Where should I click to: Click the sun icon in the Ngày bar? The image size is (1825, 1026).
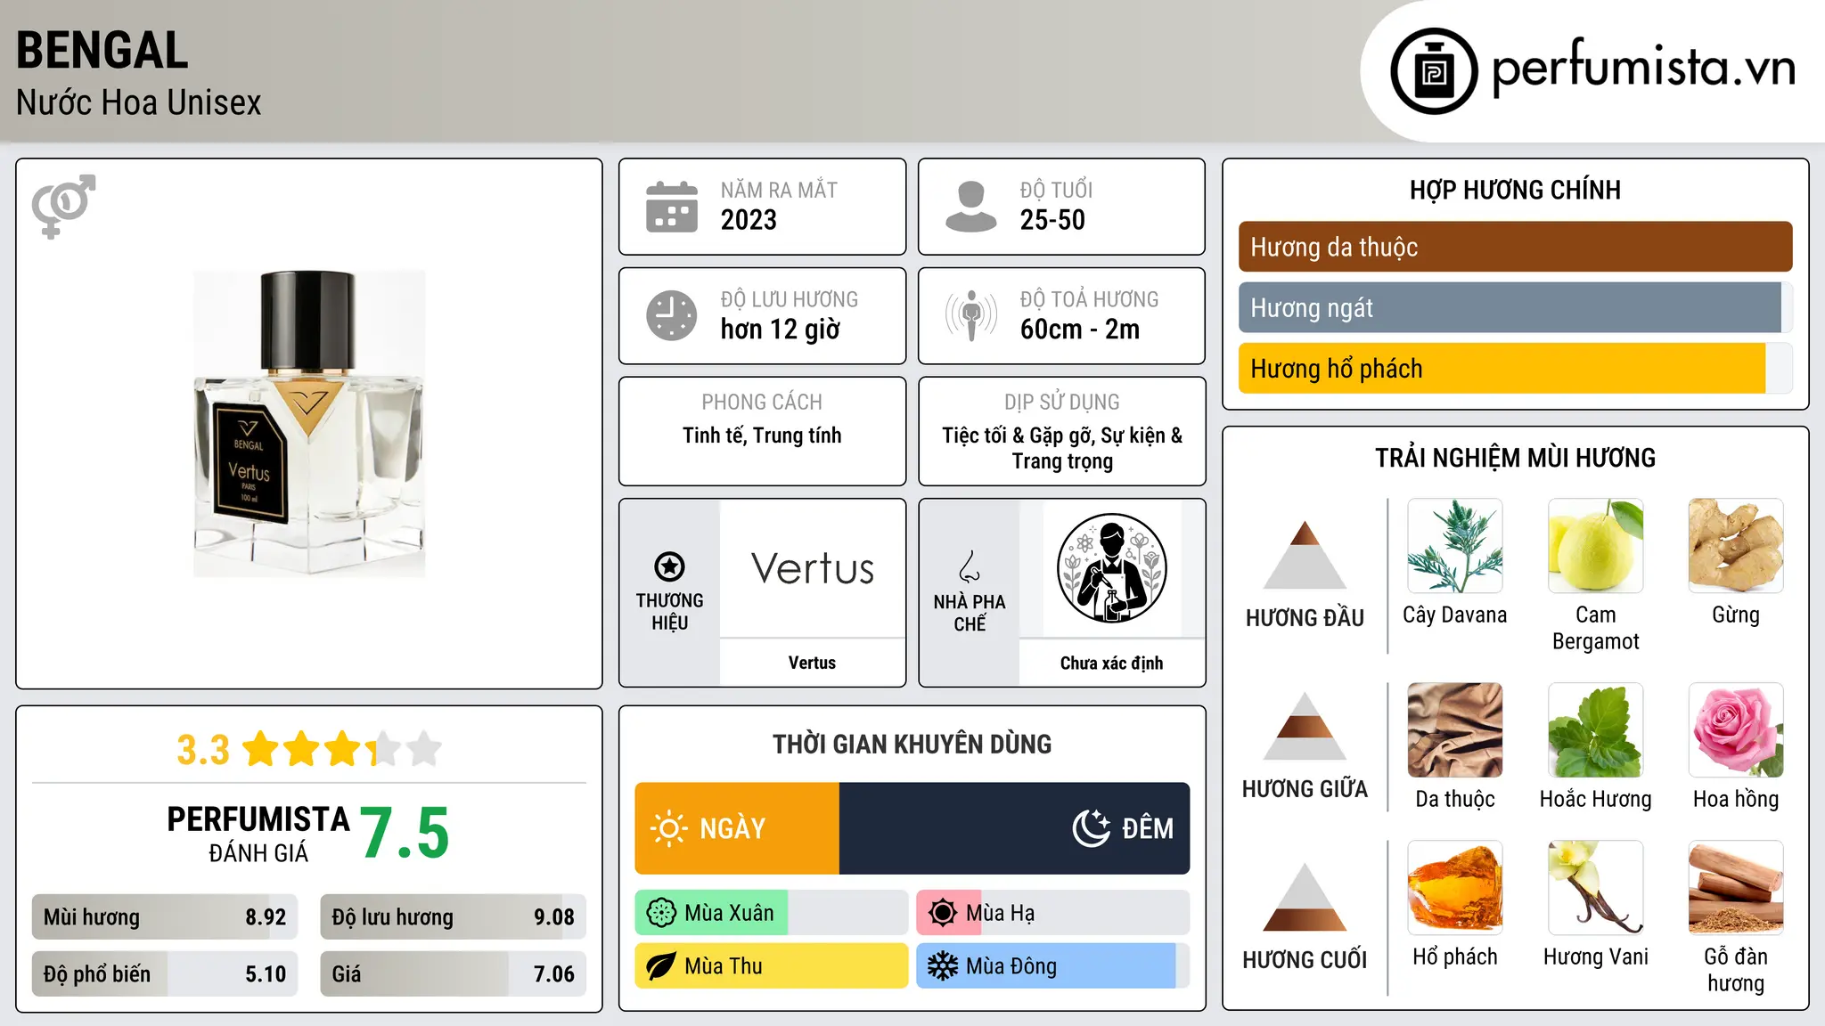click(669, 828)
